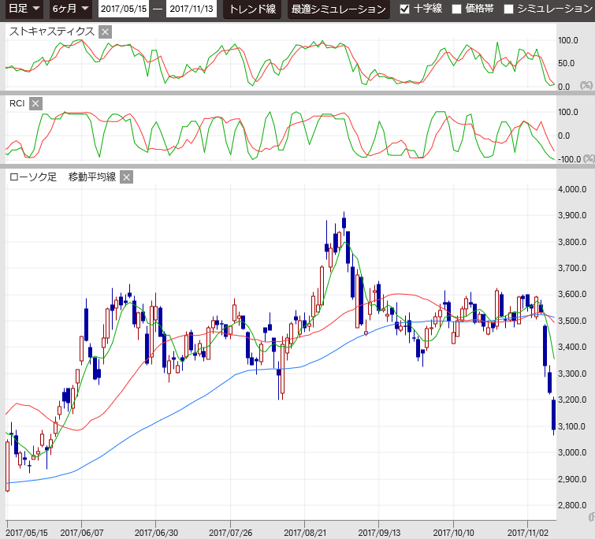This screenshot has width=595, height=539.
Task: Click the 2017/08/21 date axis label
Action: (305, 533)
